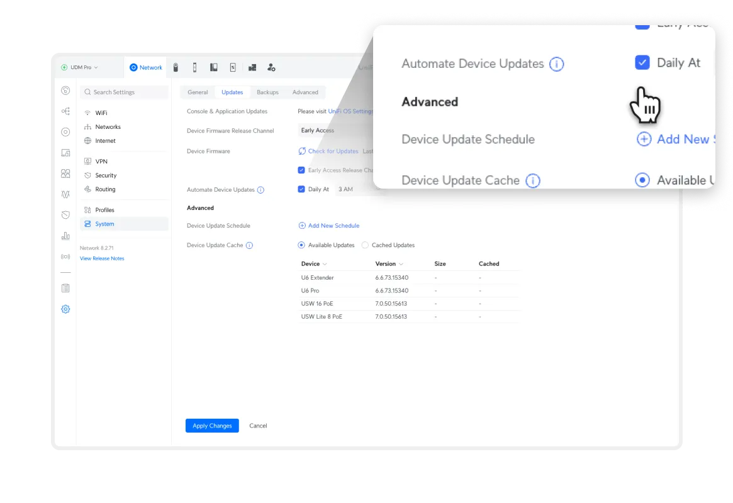Sort by the Device column chevron

point(325,264)
